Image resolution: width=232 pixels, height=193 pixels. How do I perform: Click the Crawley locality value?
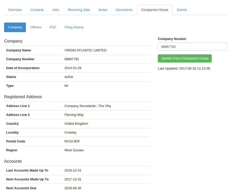pos(70,132)
